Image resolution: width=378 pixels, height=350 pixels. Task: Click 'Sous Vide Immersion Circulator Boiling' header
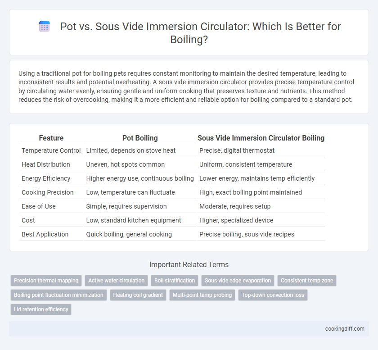pyautogui.click(x=261, y=138)
